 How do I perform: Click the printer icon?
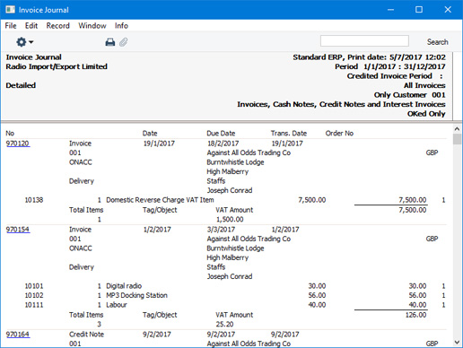(110, 42)
